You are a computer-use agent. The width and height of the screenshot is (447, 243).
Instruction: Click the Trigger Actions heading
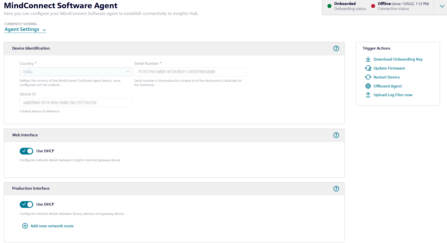[x=376, y=48]
